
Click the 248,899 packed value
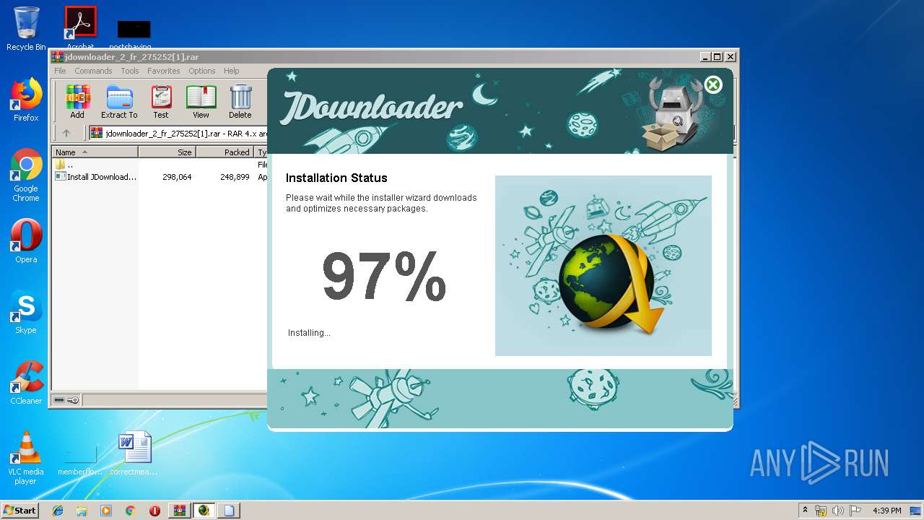(235, 177)
